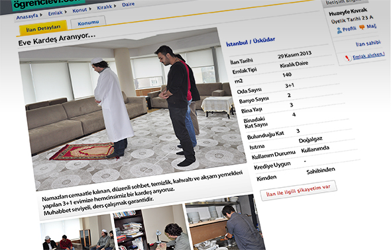Screen dimensions: 391x250
Task: Open the study desk thumbnail photo
Action: tap(150, 228)
